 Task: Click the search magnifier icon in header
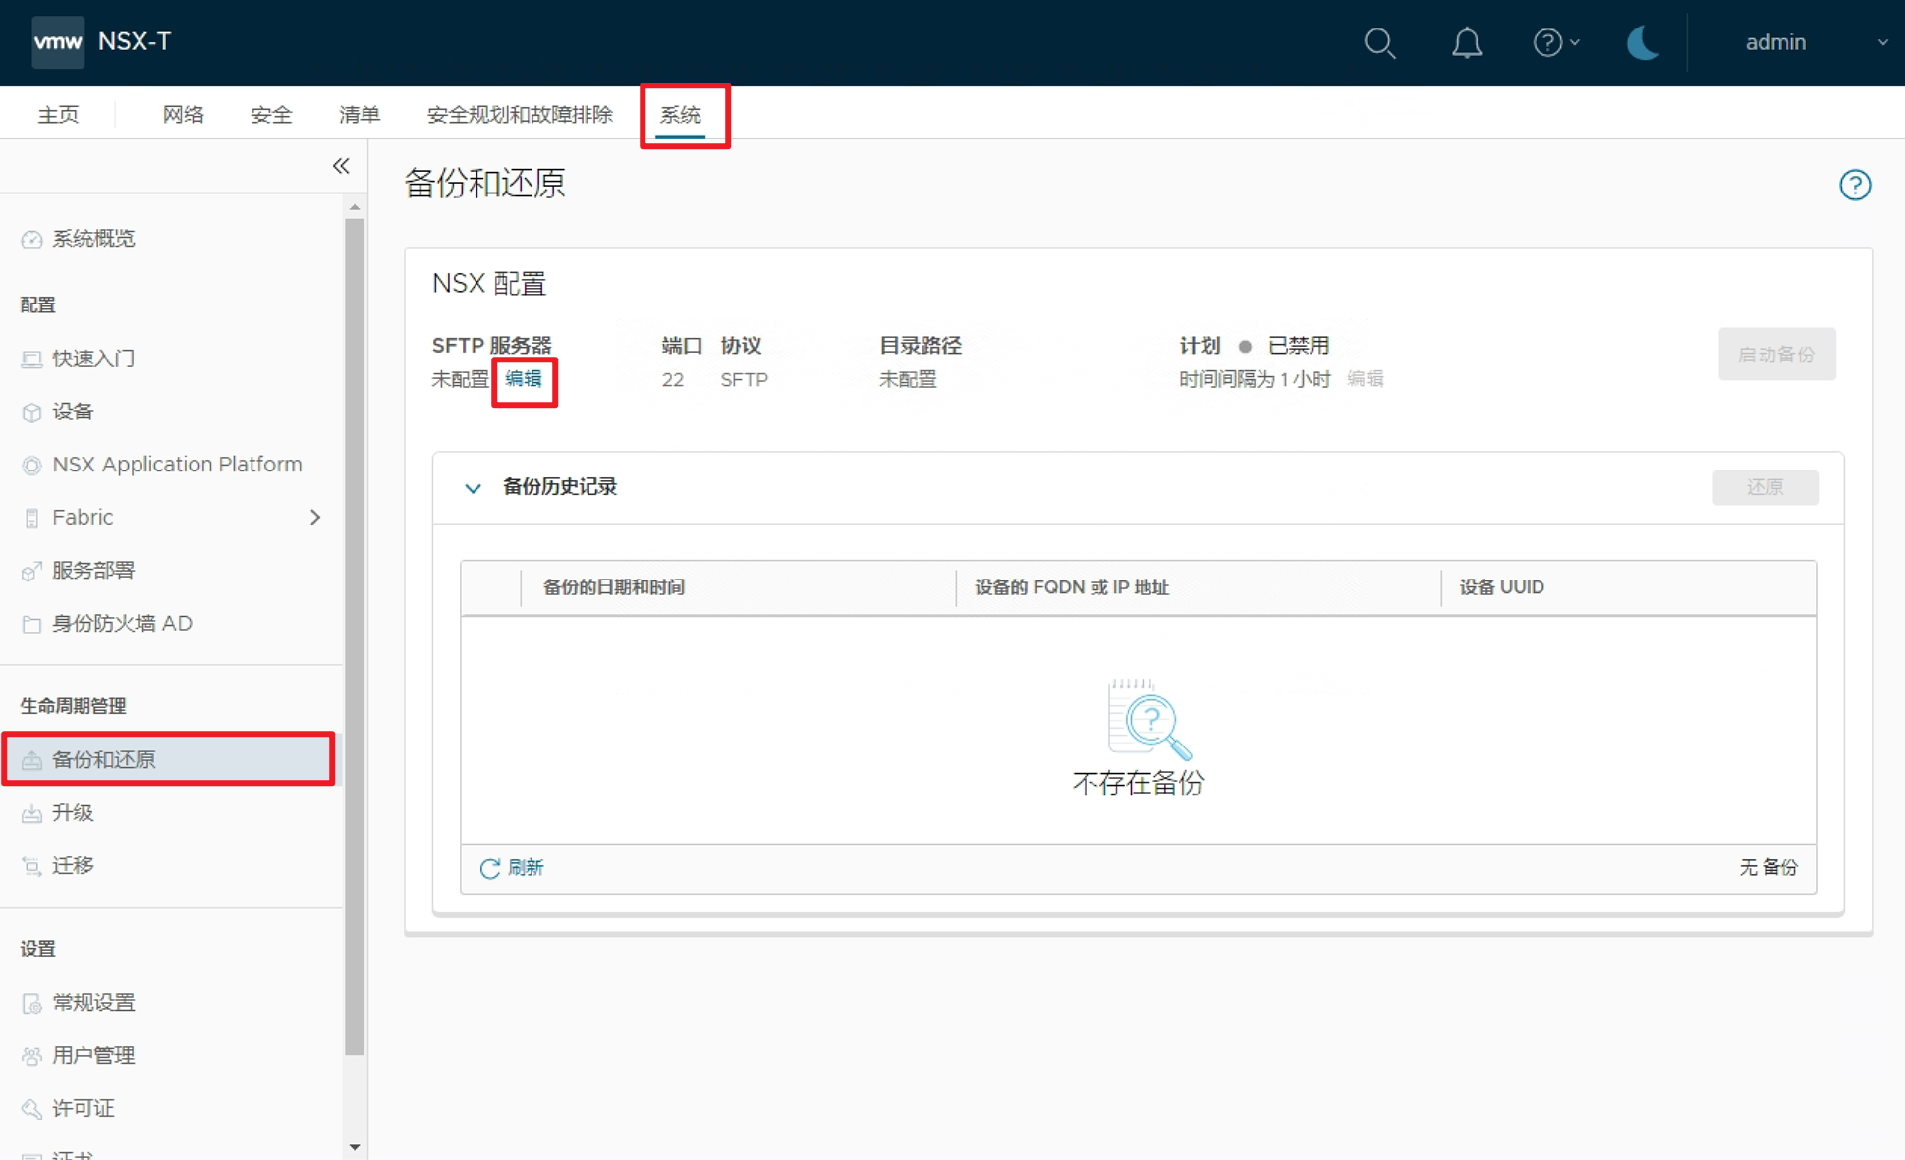[x=1379, y=43]
